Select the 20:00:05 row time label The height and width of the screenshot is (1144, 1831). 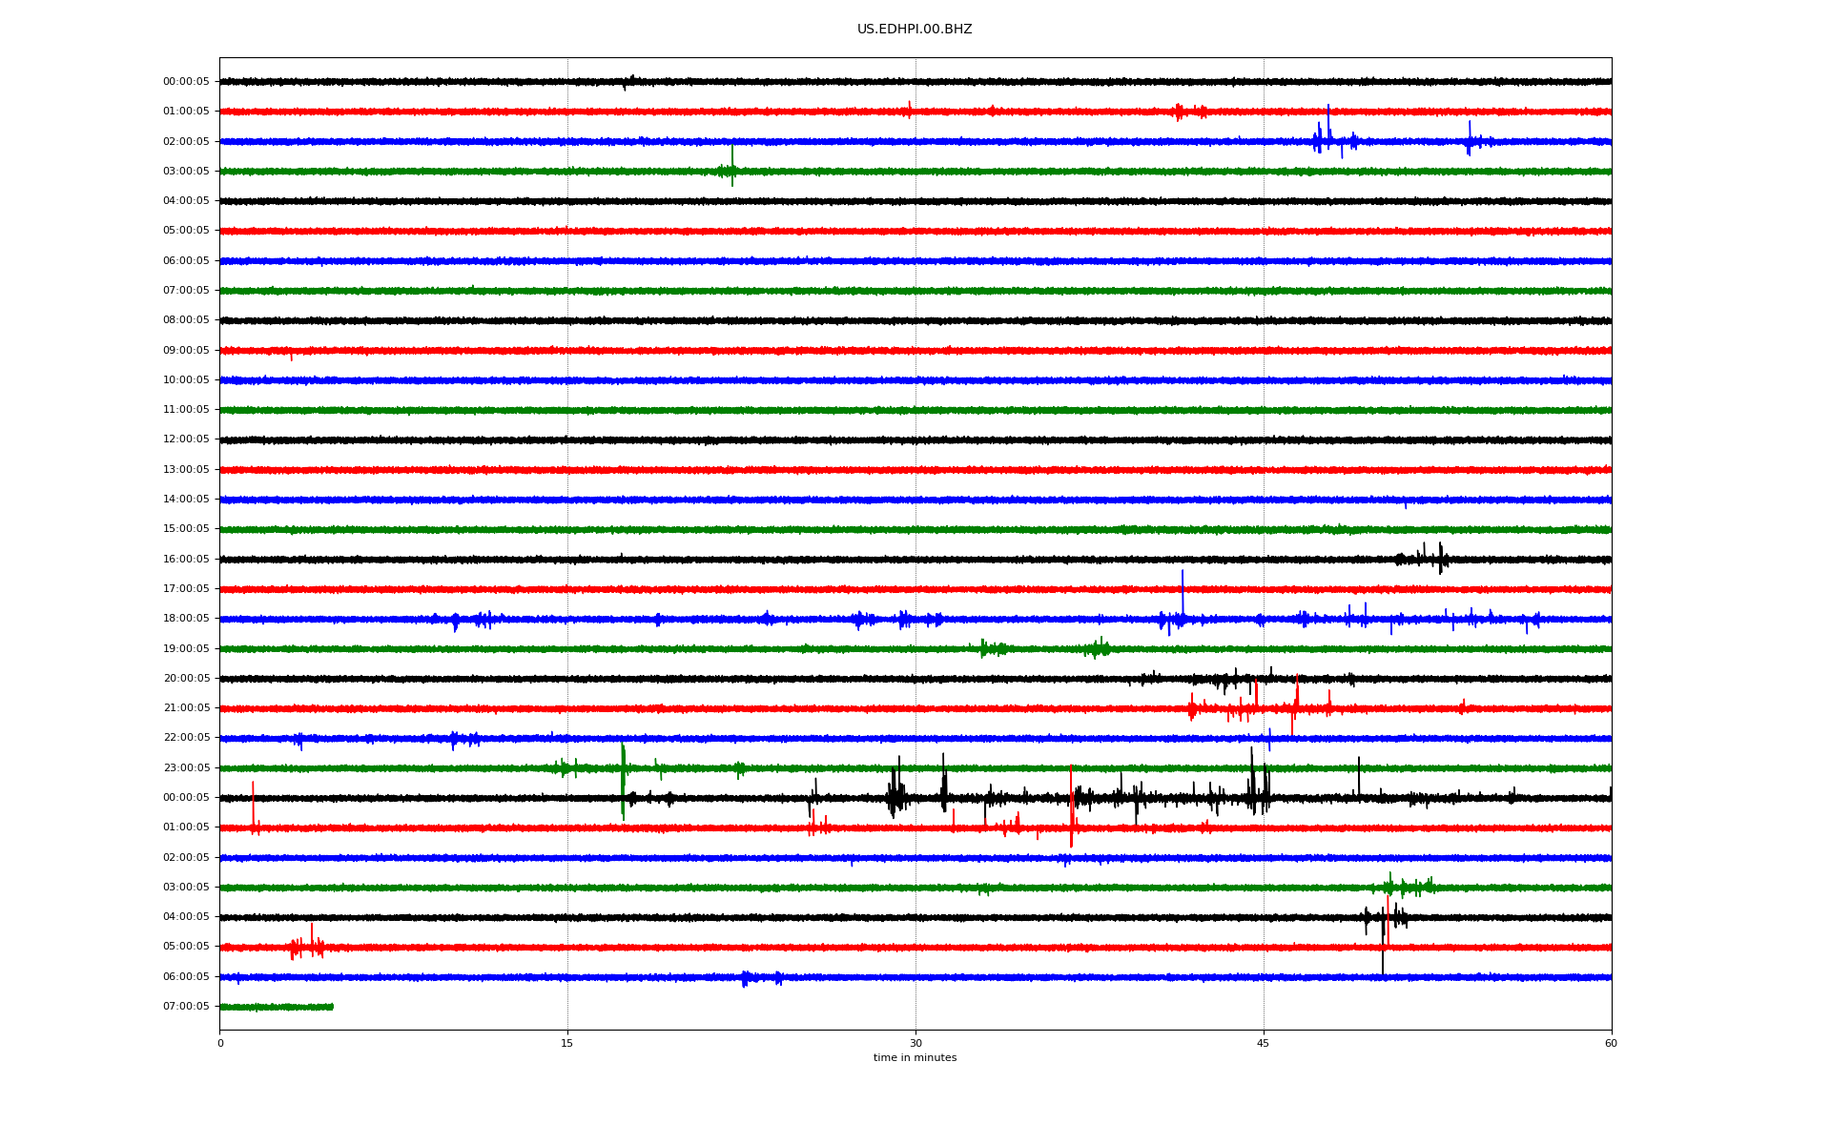pos(186,679)
